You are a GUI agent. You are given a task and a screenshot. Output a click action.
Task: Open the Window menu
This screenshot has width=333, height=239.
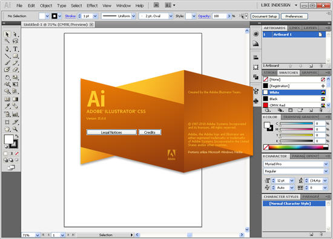[x=124, y=5]
